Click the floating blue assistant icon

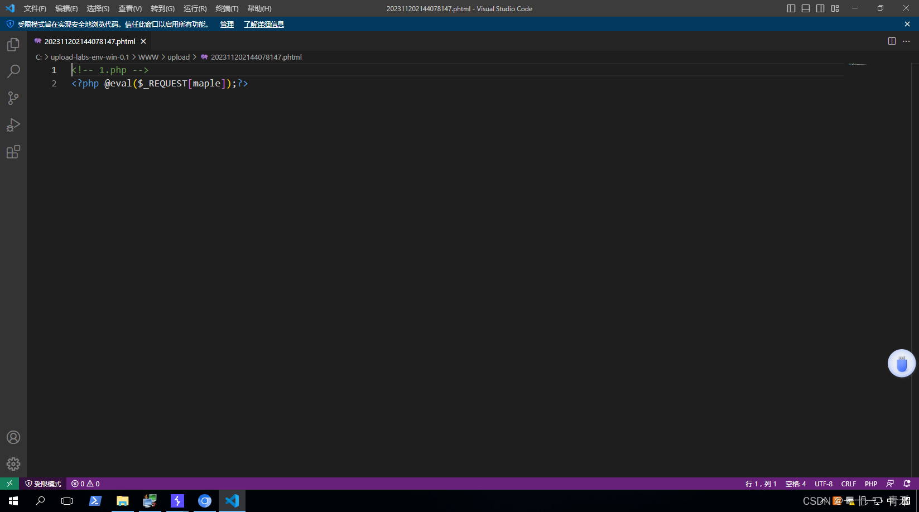pyautogui.click(x=902, y=364)
